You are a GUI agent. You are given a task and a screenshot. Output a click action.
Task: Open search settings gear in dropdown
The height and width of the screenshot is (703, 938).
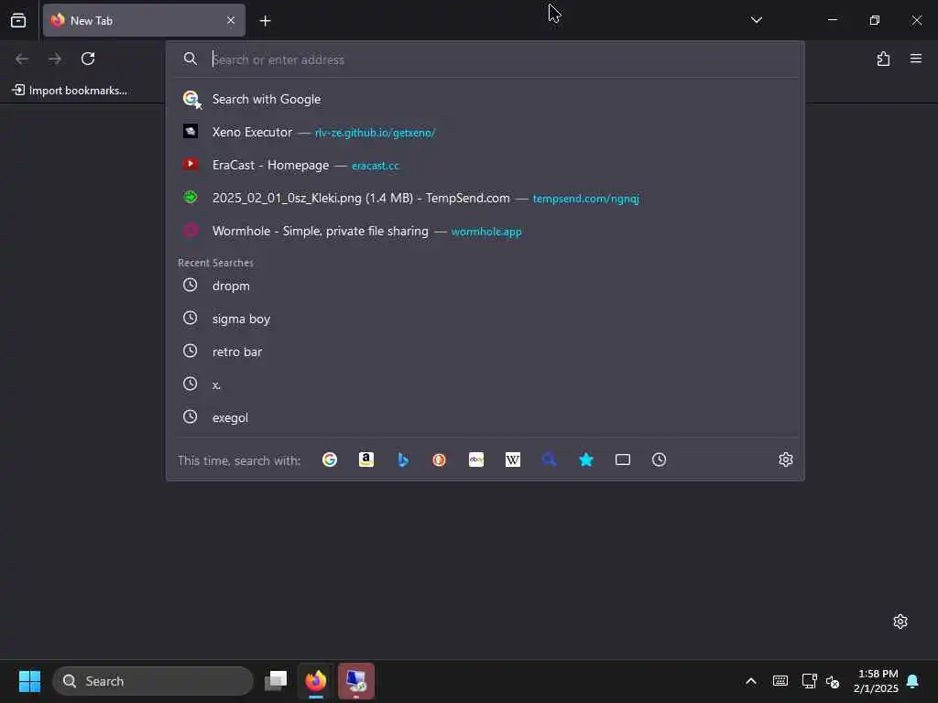point(785,460)
